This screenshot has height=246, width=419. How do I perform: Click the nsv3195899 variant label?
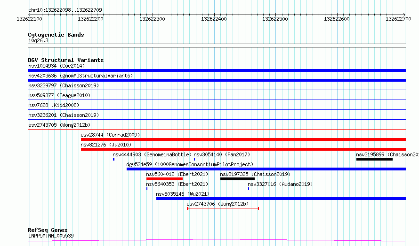pos(387,154)
